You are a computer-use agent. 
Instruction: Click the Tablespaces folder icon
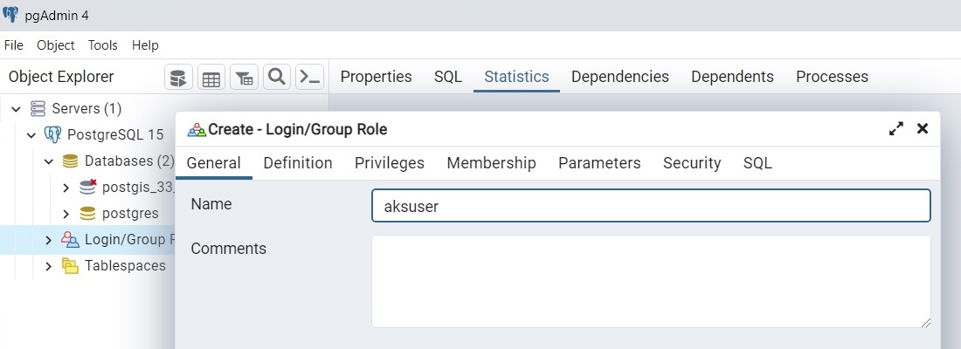[x=71, y=266]
